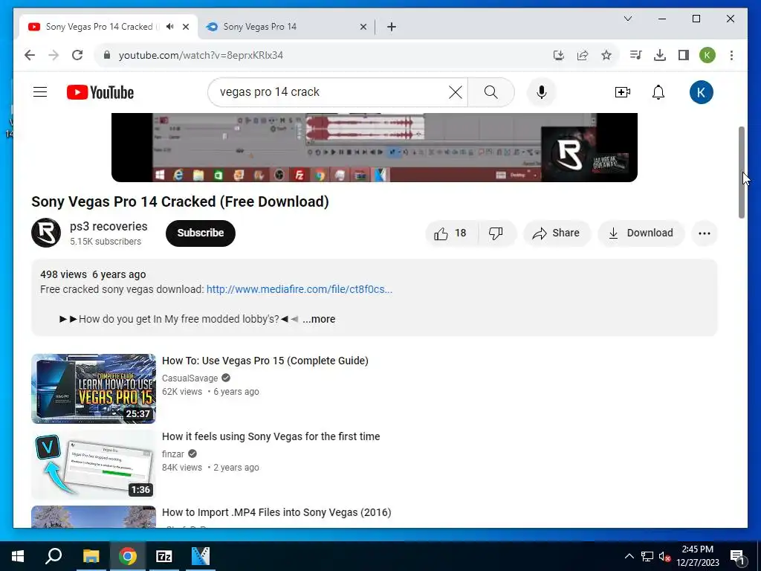Screen dimensions: 761x571
Task: Bookmark this page with star icon
Action: [606, 55]
